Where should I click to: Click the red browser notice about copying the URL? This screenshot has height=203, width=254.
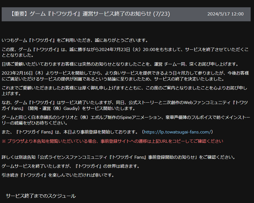point(112,141)
